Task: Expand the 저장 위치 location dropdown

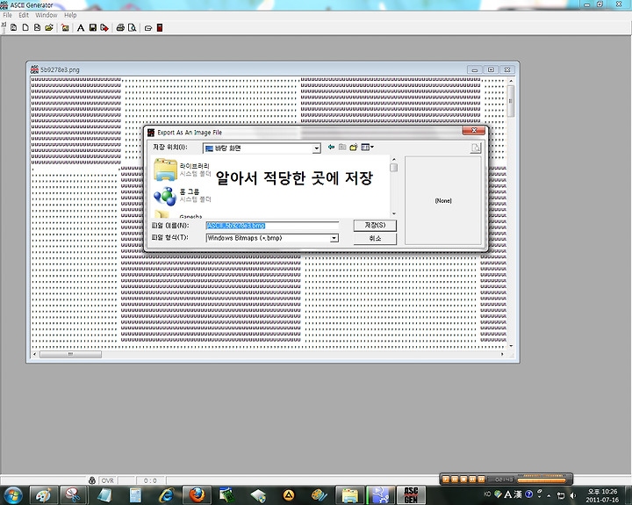Action: tap(316, 148)
